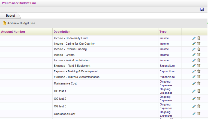Edit the Income - External Funding line
The image size is (208, 119).
pyautogui.click(x=194, y=49)
